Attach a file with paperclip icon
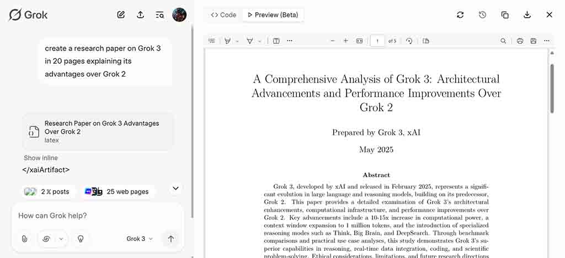 tap(24, 239)
